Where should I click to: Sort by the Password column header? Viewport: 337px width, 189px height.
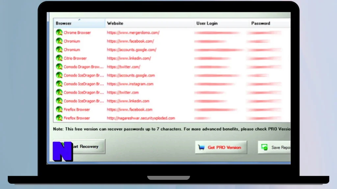click(x=270, y=23)
